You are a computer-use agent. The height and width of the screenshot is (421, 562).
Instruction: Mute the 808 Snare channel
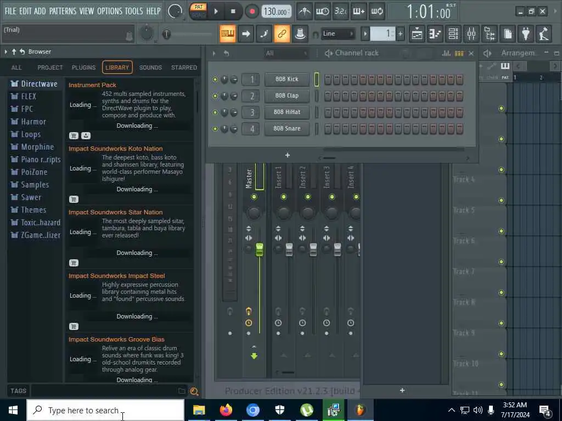click(x=215, y=129)
